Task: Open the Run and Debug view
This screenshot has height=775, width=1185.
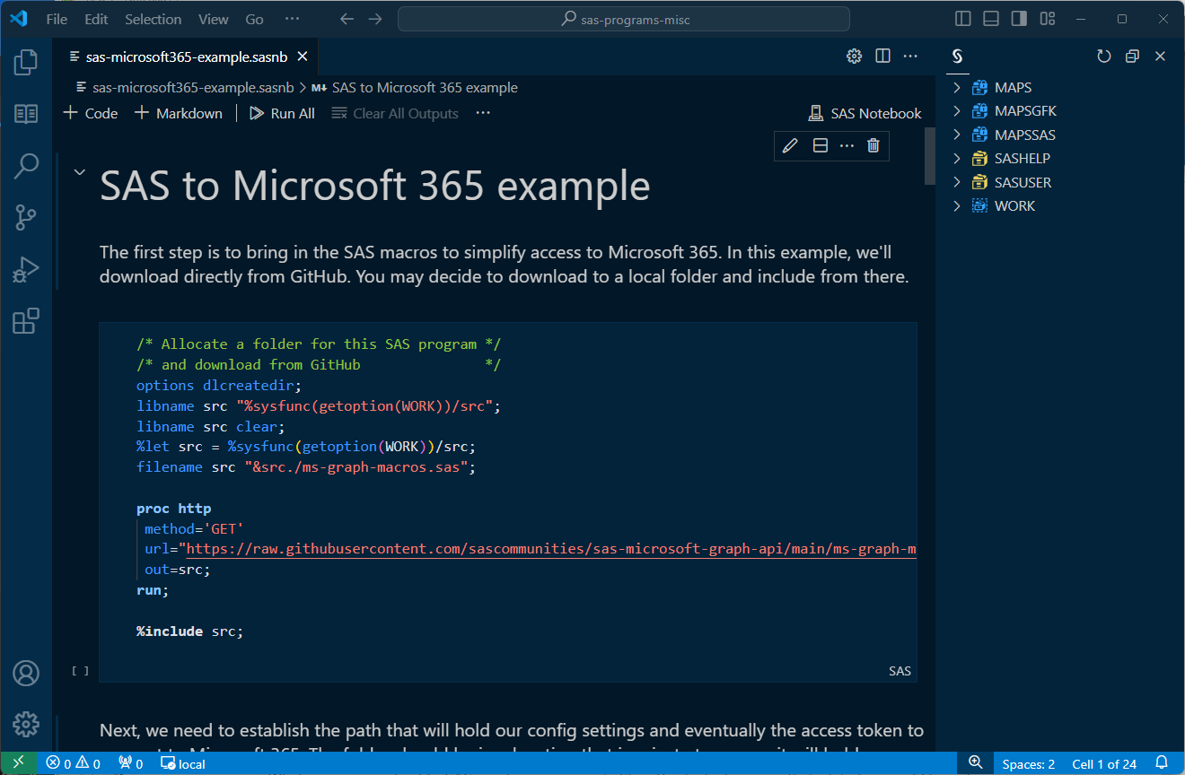Action: click(x=26, y=269)
